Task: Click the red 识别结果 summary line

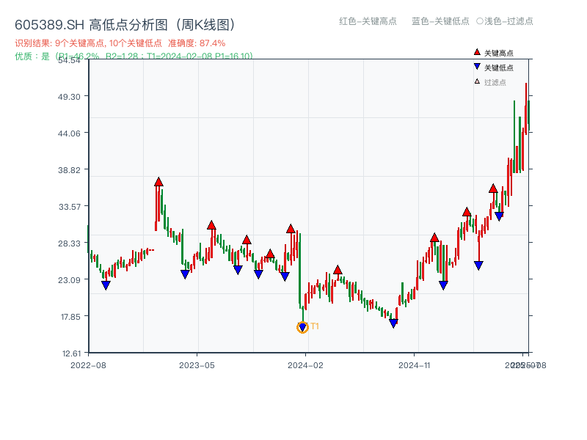Action: click(x=120, y=43)
